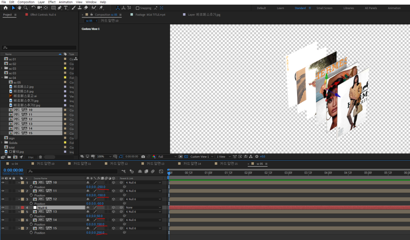Click the red label swatch of Null 6
This screenshot has height=240, width=410.
[23, 208]
